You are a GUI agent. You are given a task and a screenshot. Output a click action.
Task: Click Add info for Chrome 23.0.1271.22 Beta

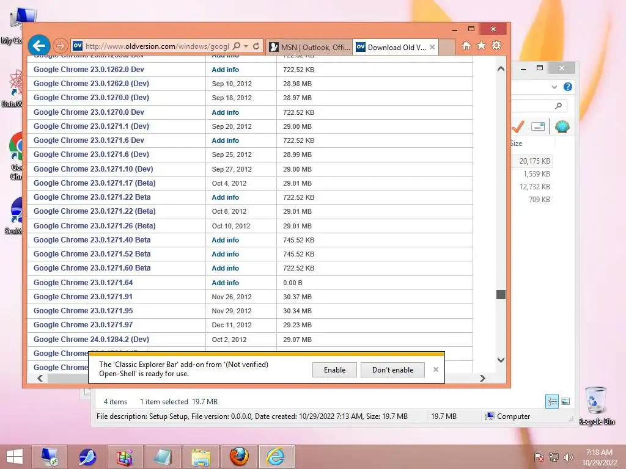click(225, 197)
